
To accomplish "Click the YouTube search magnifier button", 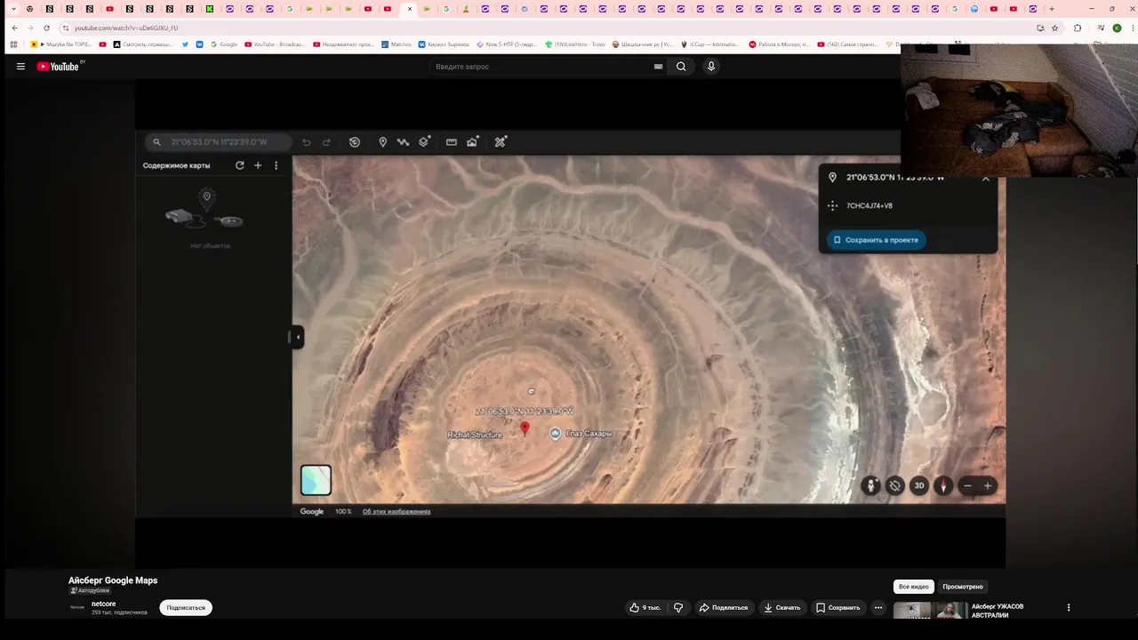I will pyautogui.click(x=681, y=67).
